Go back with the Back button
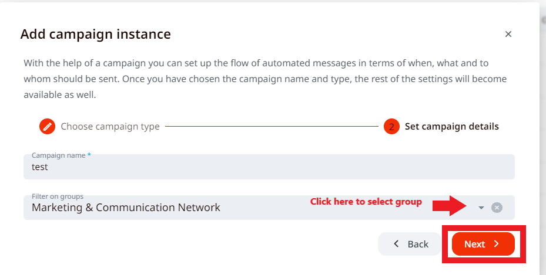The image size is (546, 275). [410, 244]
